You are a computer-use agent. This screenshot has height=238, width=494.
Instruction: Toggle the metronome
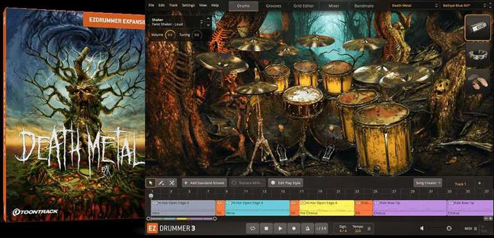308,228
